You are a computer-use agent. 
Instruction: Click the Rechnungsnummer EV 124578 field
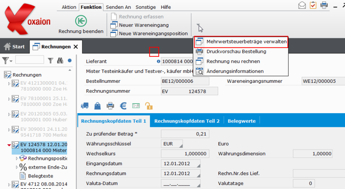(189, 91)
